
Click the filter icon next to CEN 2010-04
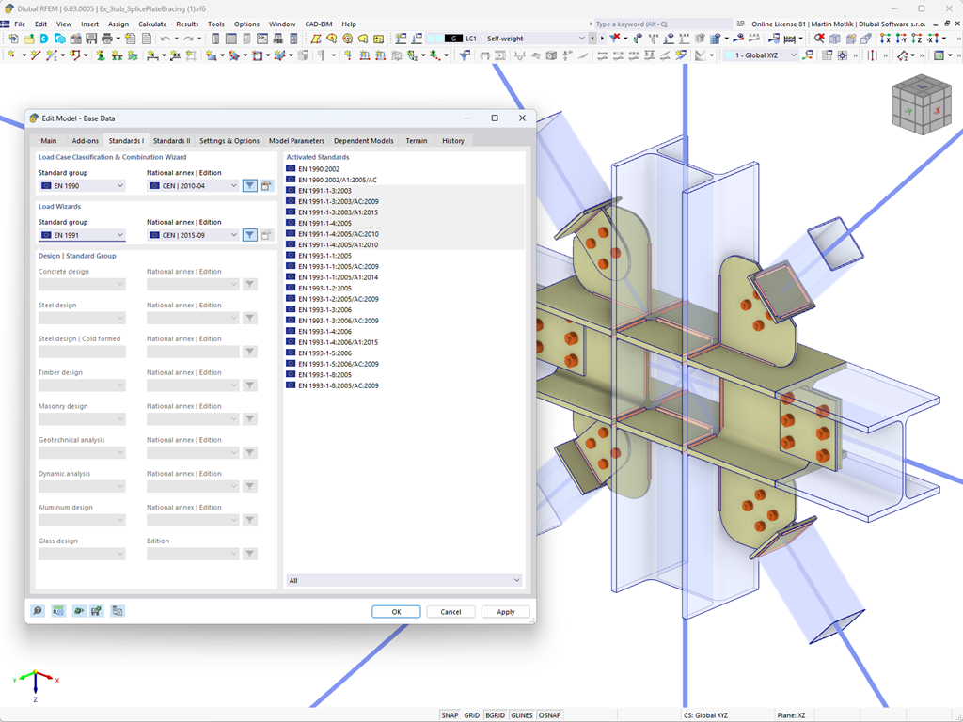250,185
